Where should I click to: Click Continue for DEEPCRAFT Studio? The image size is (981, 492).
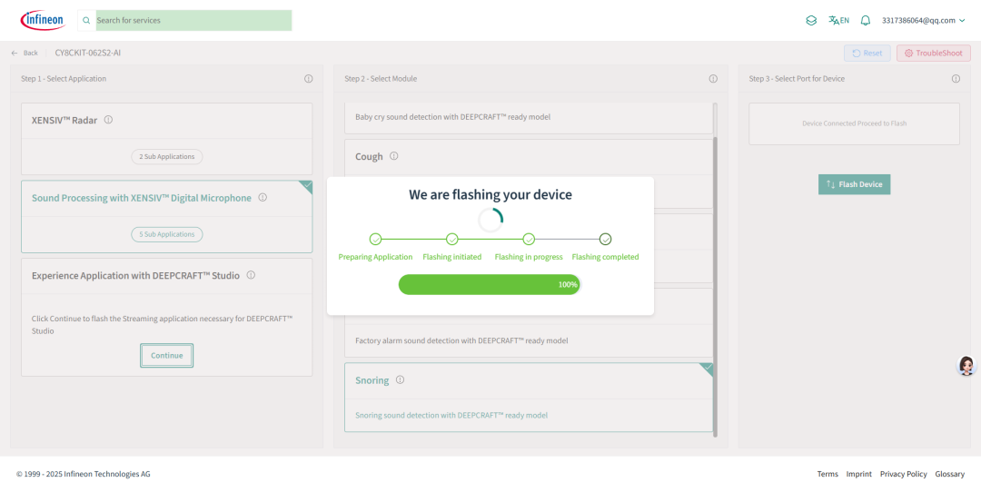[x=166, y=356]
